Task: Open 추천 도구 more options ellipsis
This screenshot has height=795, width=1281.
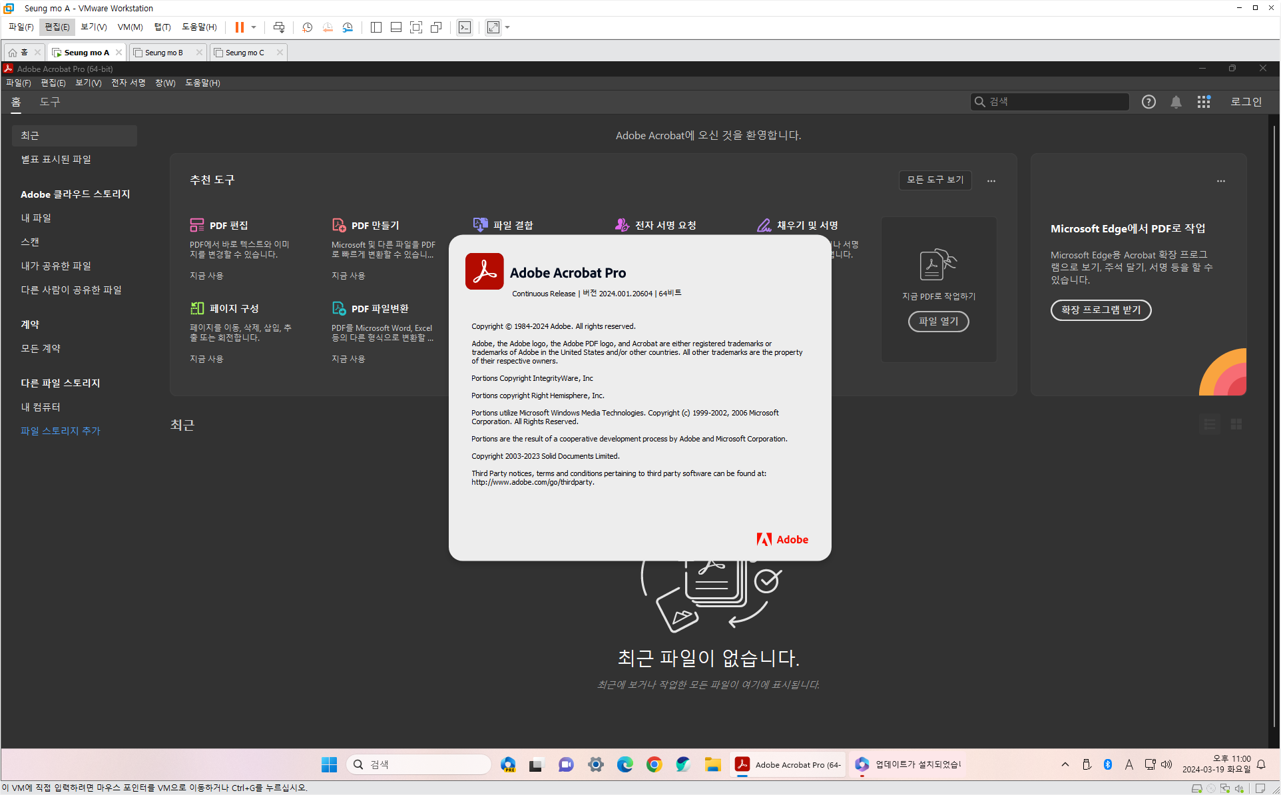Action: [x=991, y=181]
